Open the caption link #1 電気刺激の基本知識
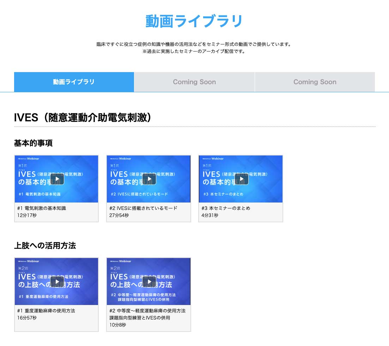Viewport: 389px width, 346px height. click(x=41, y=208)
